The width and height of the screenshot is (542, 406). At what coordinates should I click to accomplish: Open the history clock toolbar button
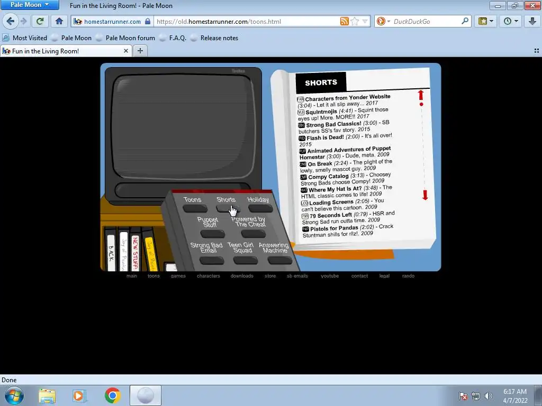coord(511,21)
